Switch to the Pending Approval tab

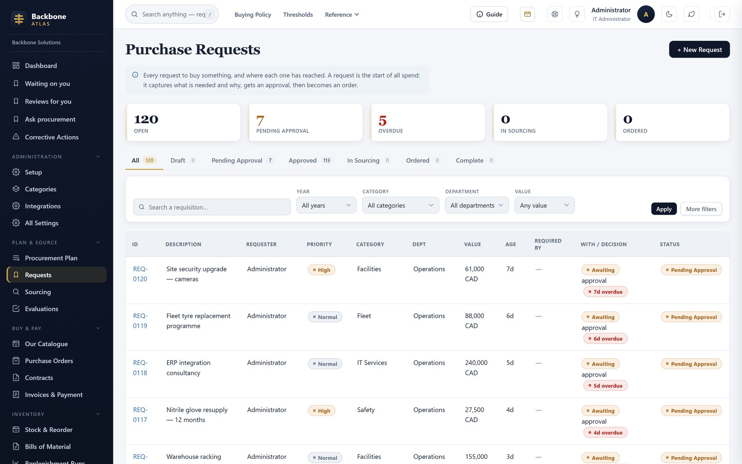click(x=242, y=160)
